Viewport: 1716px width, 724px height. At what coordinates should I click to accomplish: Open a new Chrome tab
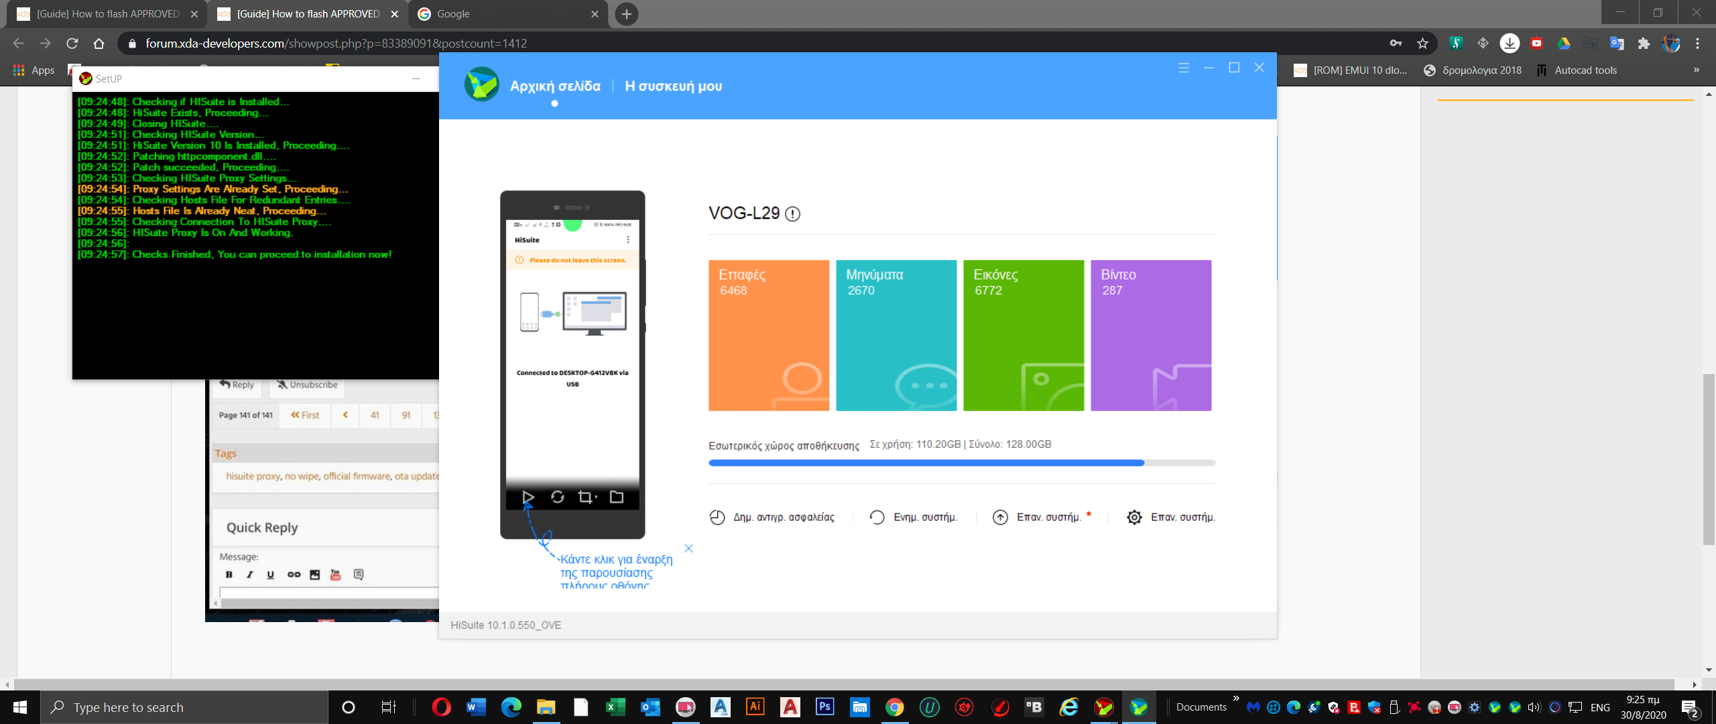click(x=626, y=14)
